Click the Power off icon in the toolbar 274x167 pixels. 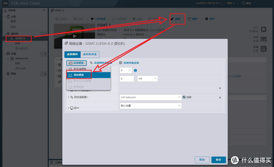[x=113, y=19]
